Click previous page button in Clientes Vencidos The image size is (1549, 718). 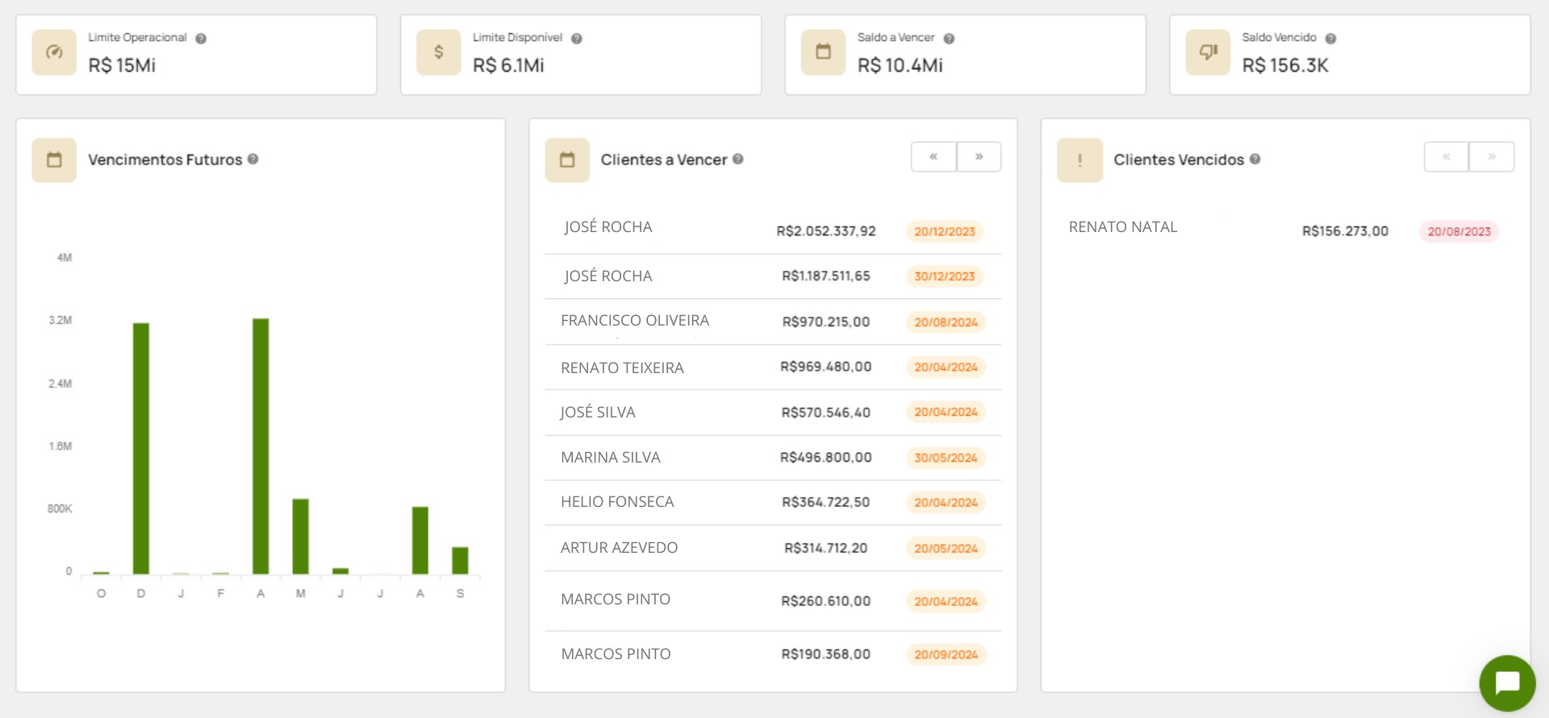(1447, 157)
